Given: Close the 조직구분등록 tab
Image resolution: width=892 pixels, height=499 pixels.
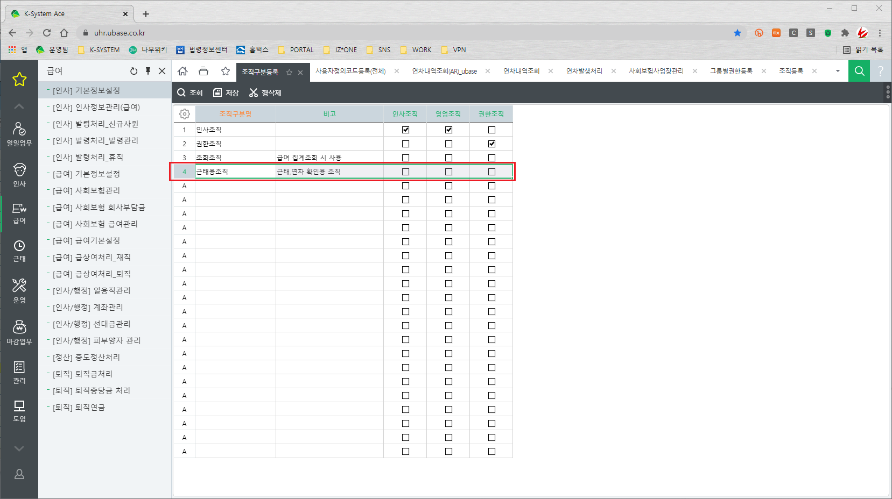Looking at the screenshot, I should point(300,72).
